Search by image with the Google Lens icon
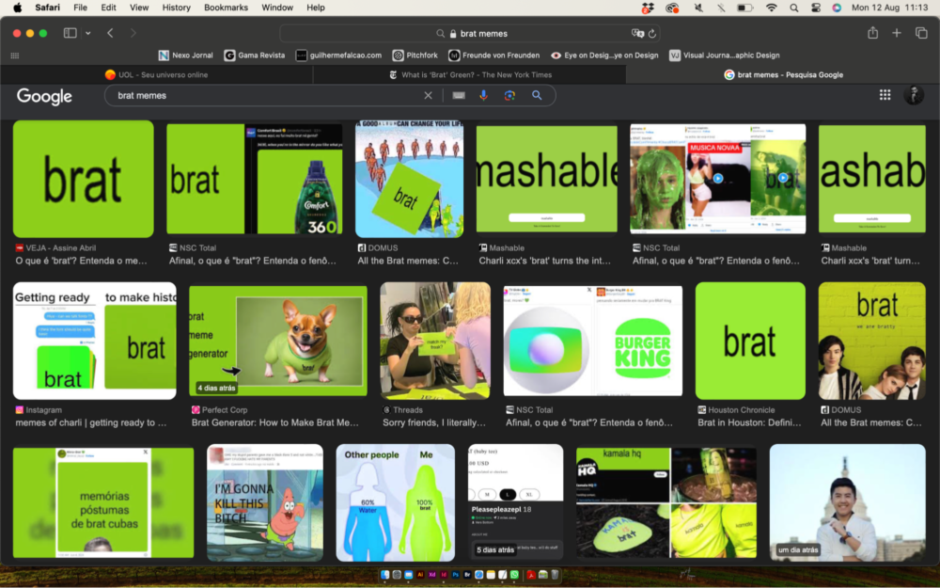Image resolution: width=940 pixels, height=588 pixels. click(x=509, y=95)
